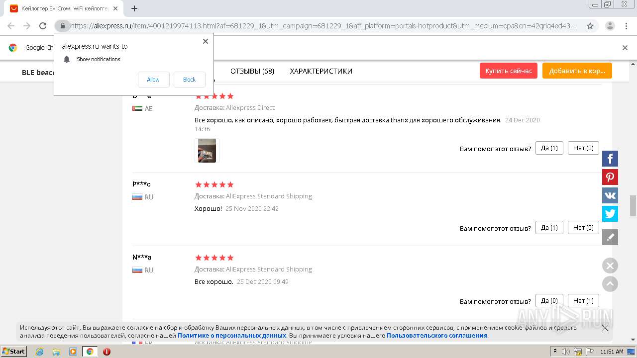Viewport: 637px width, 358px height.
Task: Vote Да (0) on N***a's review
Action: pyautogui.click(x=549, y=300)
